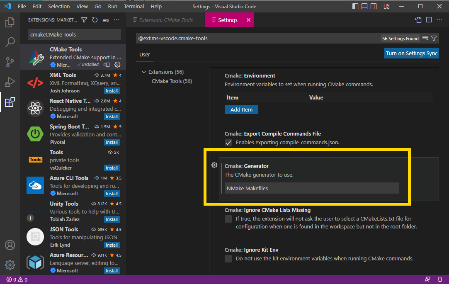This screenshot has height=284, width=449.
Task: Install Azure Resource Manager Tools extension
Action: click(112, 271)
